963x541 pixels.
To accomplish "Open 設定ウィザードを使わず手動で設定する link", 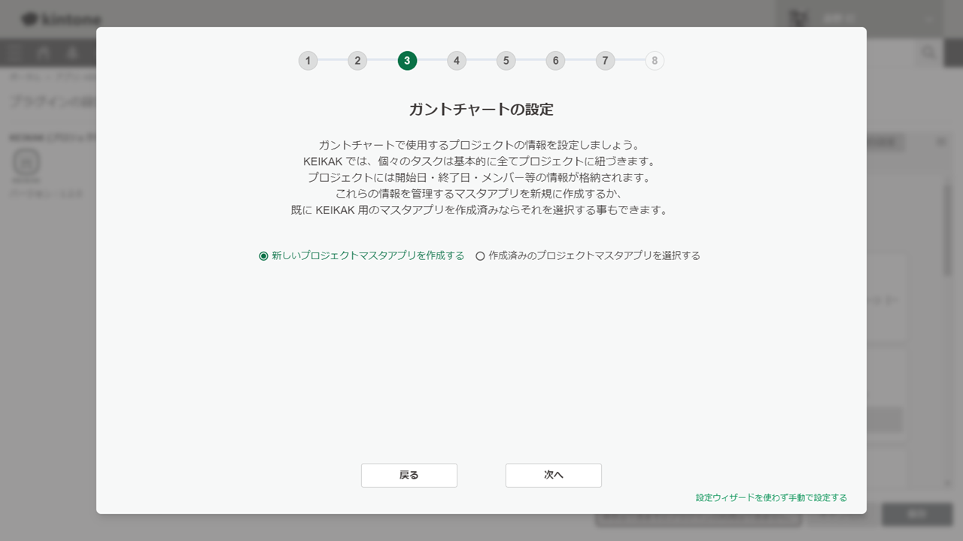I will click(771, 497).
